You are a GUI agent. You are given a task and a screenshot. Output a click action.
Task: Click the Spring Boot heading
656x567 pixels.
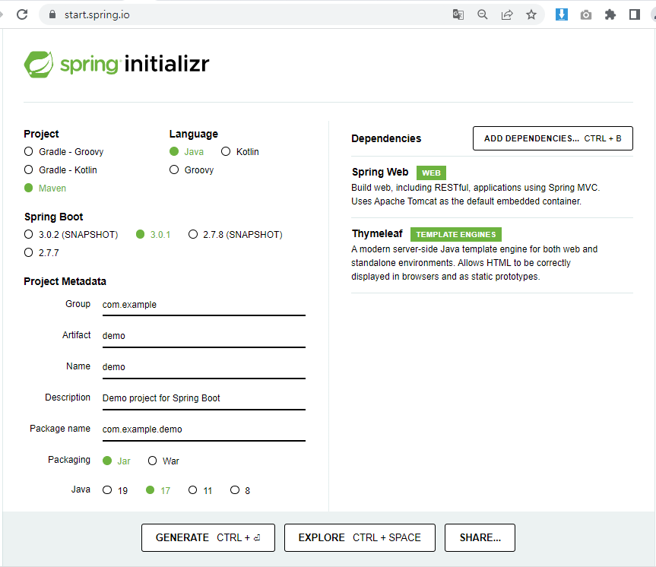point(53,217)
